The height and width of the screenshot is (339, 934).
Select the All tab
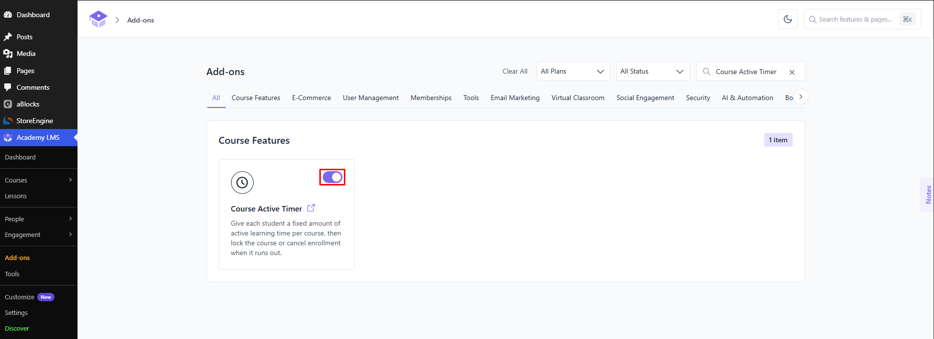216,98
